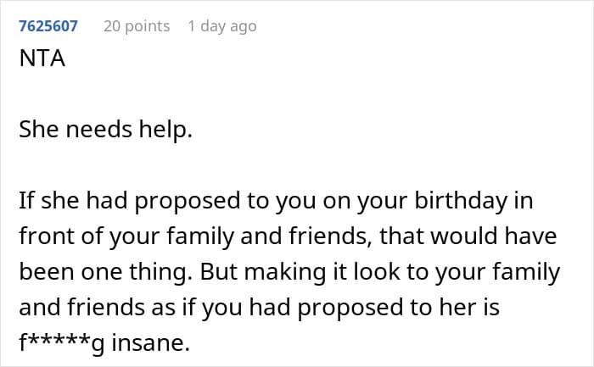Click the censored word 'f*****g'

pos(58,343)
